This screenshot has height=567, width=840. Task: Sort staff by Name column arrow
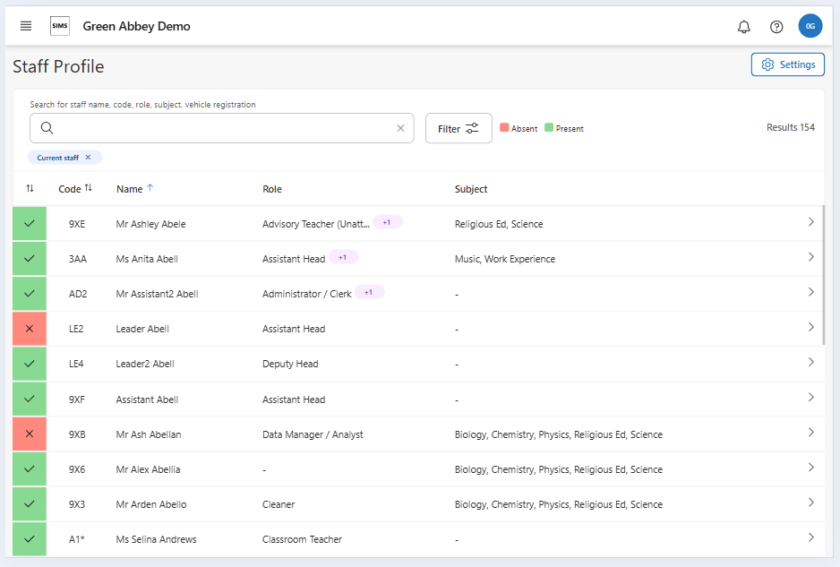pyautogui.click(x=150, y=188)
